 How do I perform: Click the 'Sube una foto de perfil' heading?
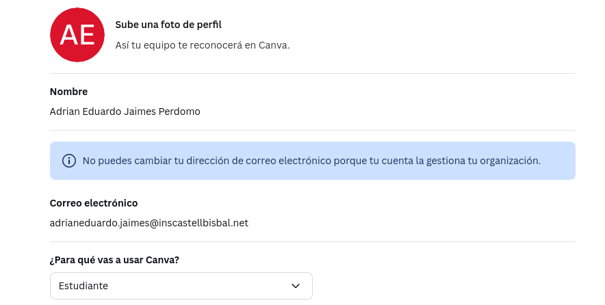(x=168, y=25)
